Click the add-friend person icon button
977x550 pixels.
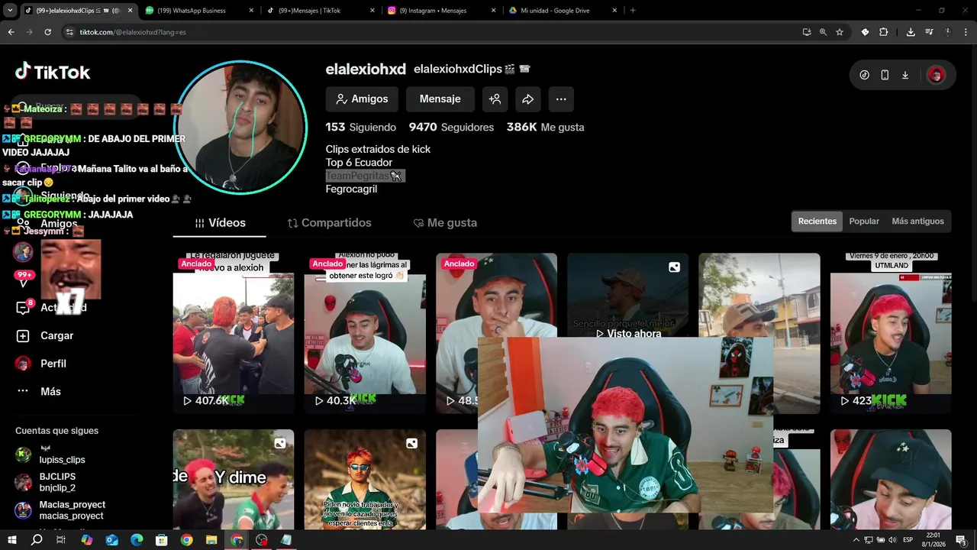click(495, 99)
